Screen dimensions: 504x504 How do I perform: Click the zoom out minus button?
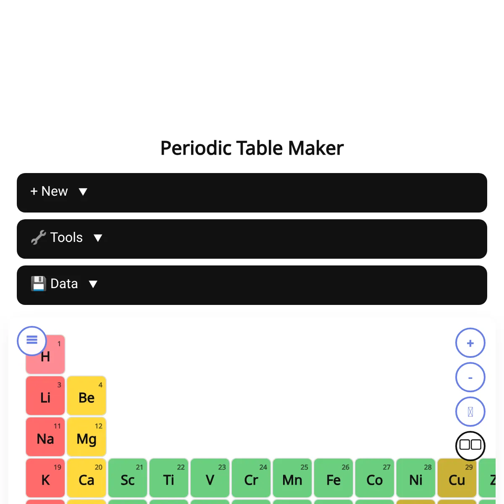470,378
